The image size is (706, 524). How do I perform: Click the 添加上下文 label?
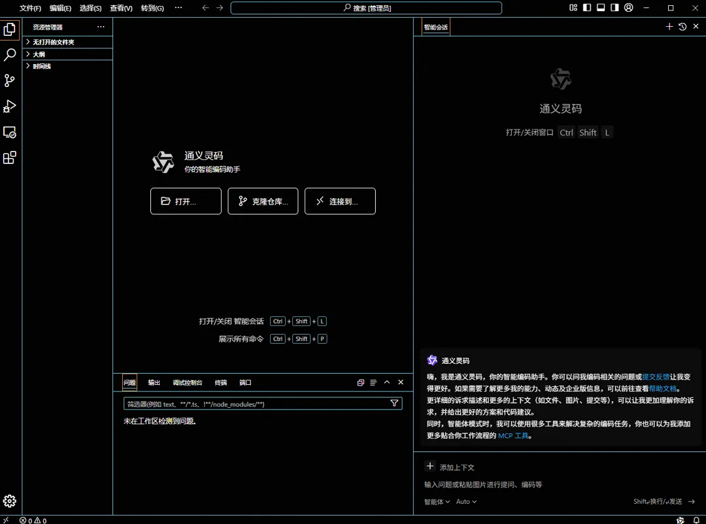pos(457,467)
